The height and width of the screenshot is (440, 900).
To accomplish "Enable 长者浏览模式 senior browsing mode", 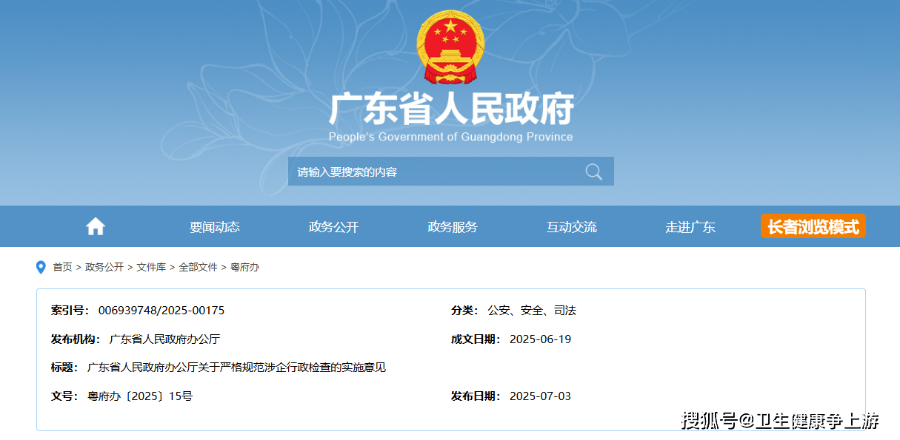I will pyautogui.click(x=813, y=226).
